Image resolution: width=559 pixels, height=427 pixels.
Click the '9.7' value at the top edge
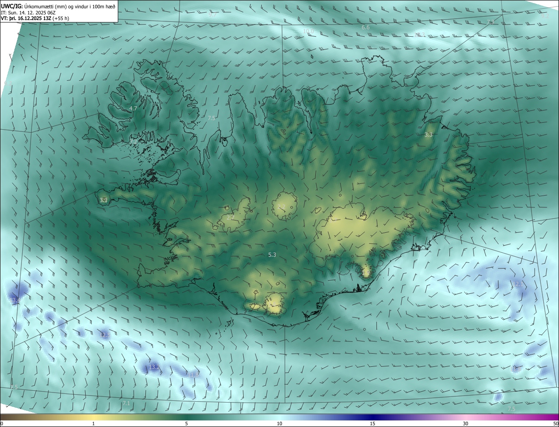click(213, 14)
